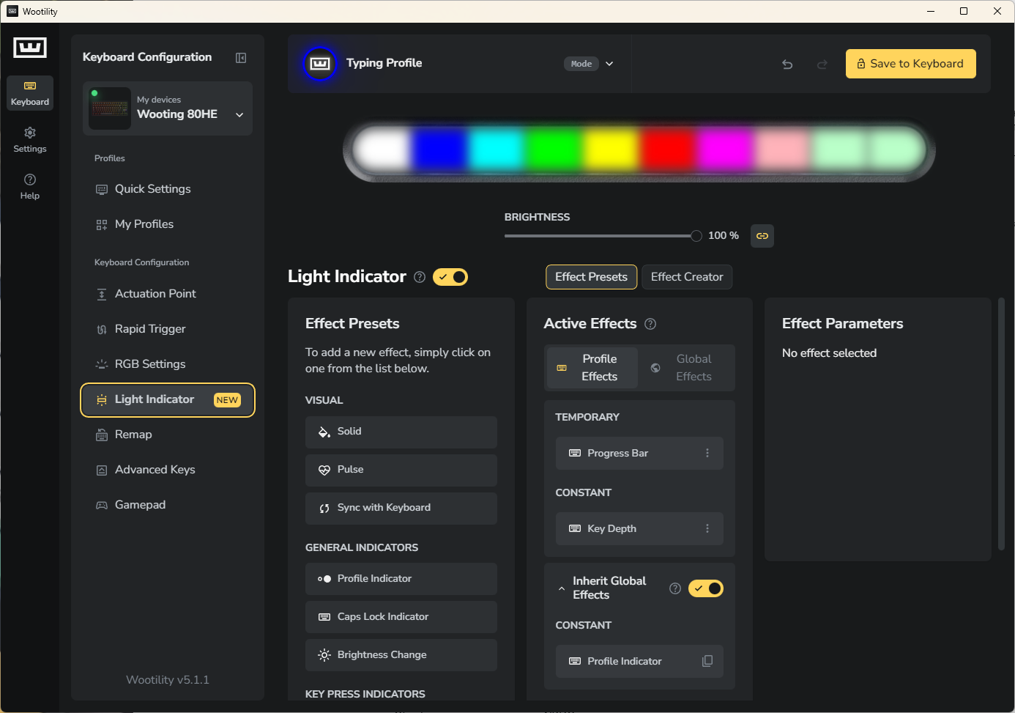
Task: Copy the inherited Profile Indicator effect
Action: point(707,661)
